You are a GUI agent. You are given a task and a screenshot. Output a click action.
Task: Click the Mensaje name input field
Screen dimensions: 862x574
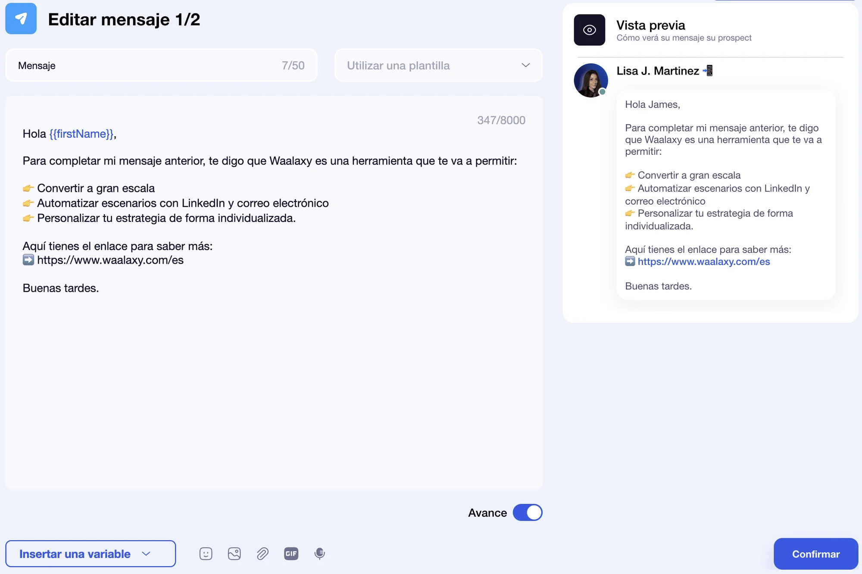(161, 66)
